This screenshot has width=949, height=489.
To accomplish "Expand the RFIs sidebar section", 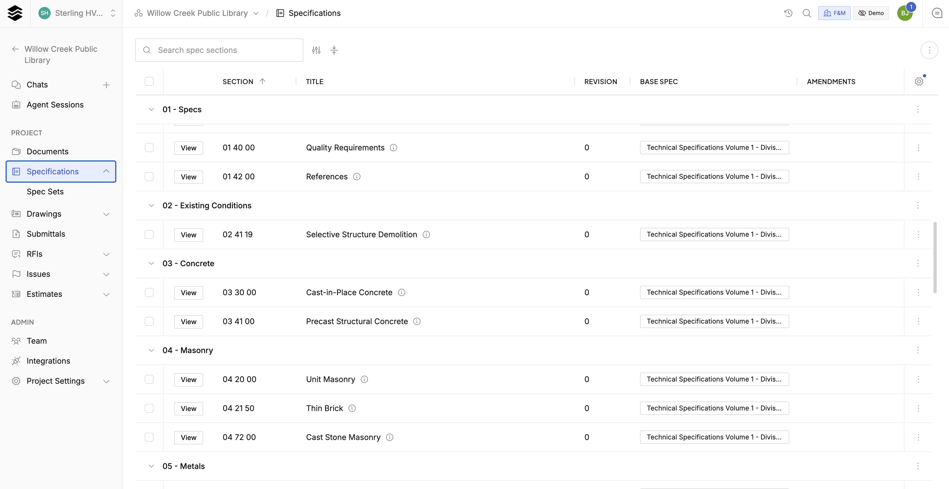I will (x=106, y=255).
